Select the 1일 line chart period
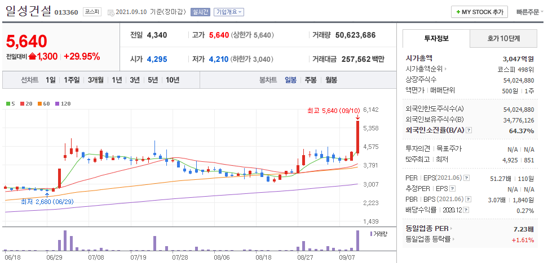 [x=50, y=80]
